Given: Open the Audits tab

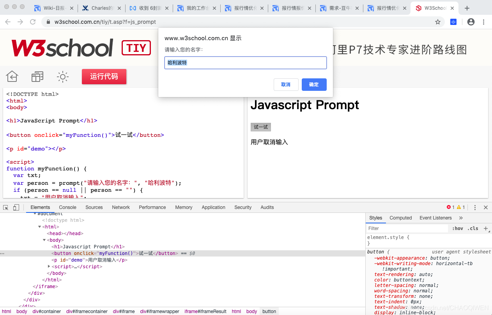Looking at the screenshot, I should click(267, 207).
